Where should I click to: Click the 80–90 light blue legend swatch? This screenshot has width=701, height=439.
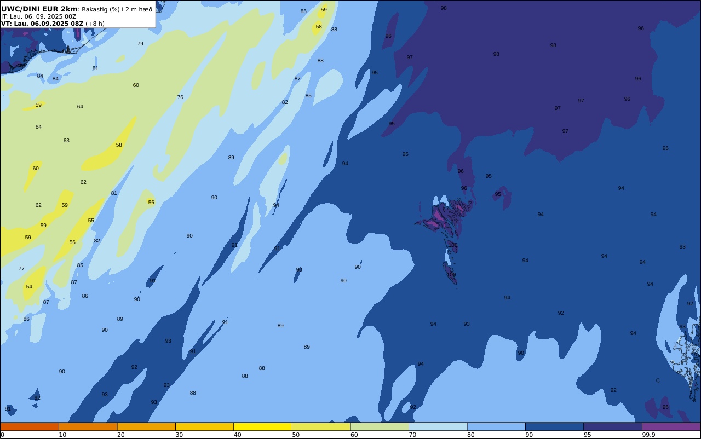496,426
